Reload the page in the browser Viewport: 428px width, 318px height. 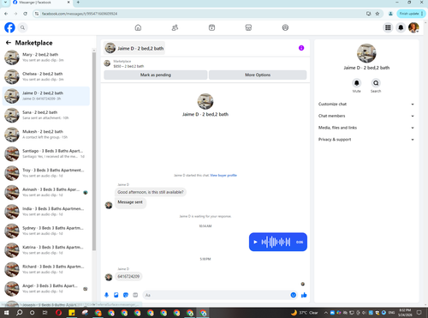coord(25,14)
